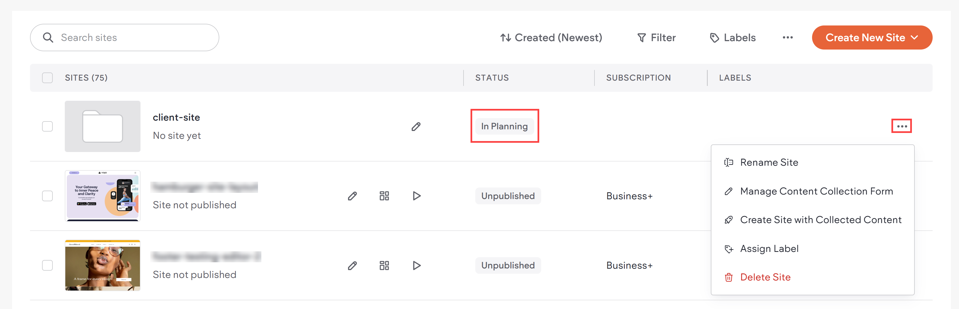Choose Assign Label from the context menu
Viewport: 959px width, 309px height.
click(x=769, y=249)
